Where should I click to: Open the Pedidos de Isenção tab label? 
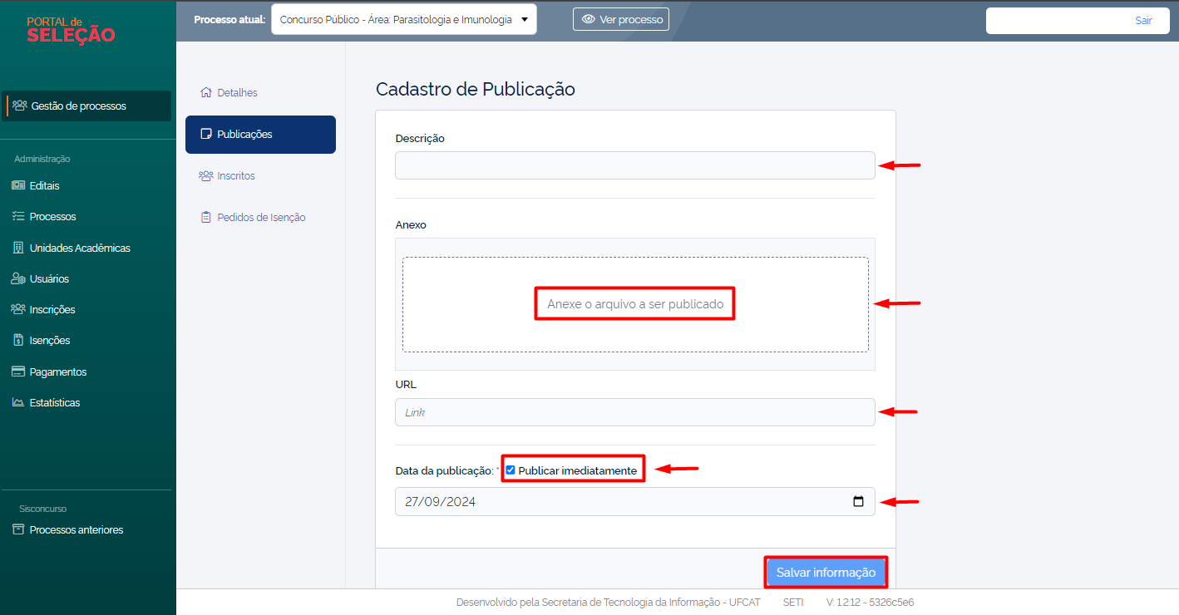[261, 217]
